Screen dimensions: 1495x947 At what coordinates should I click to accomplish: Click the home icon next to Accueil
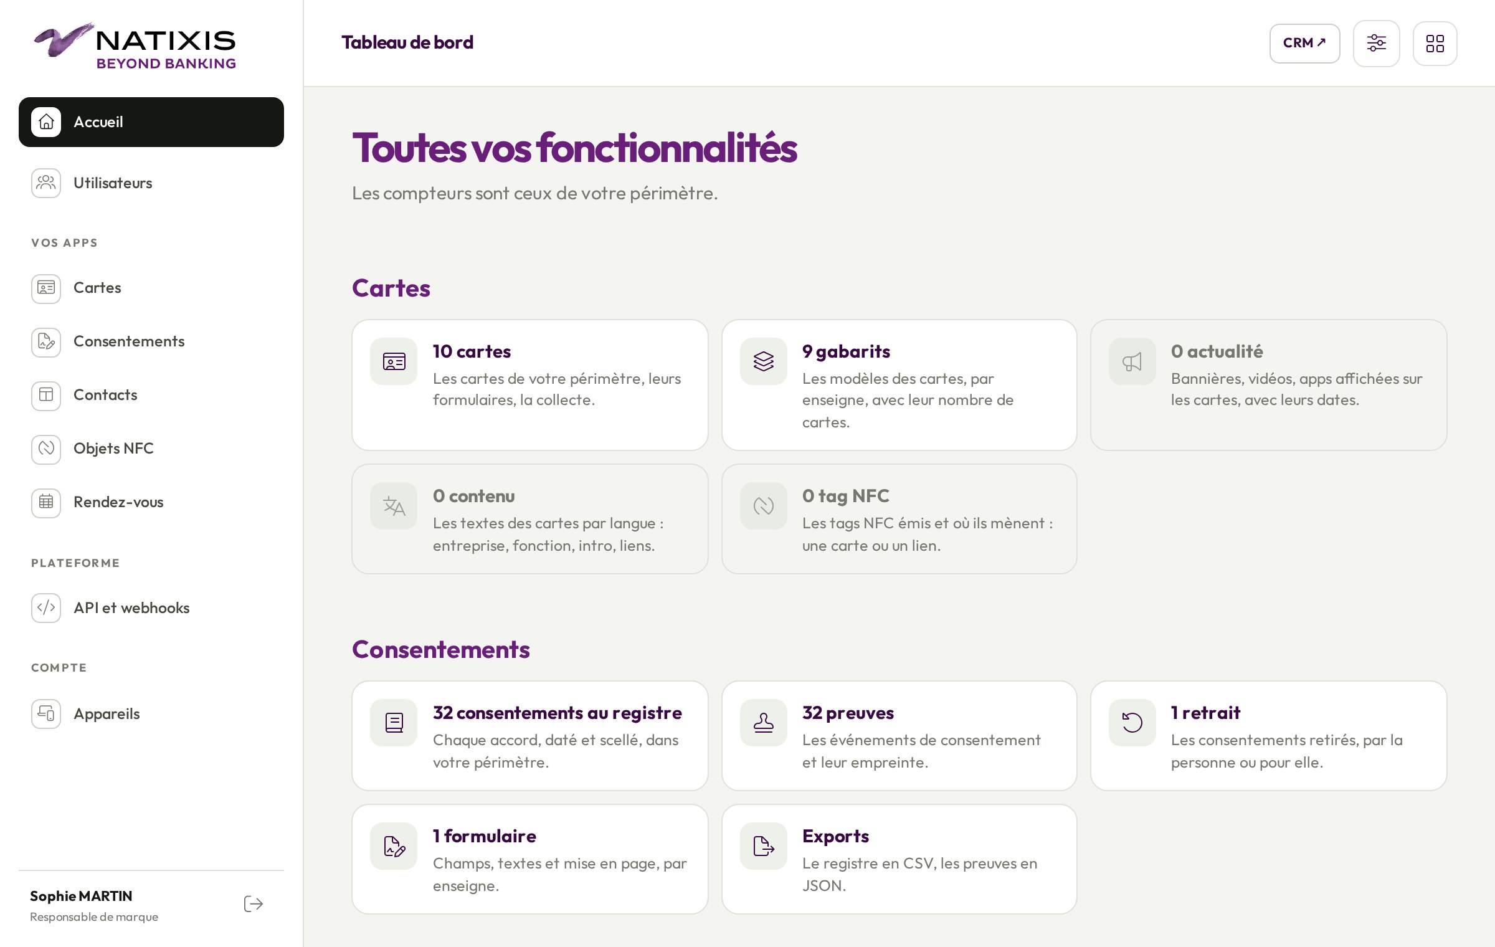(x=46, y=122)
